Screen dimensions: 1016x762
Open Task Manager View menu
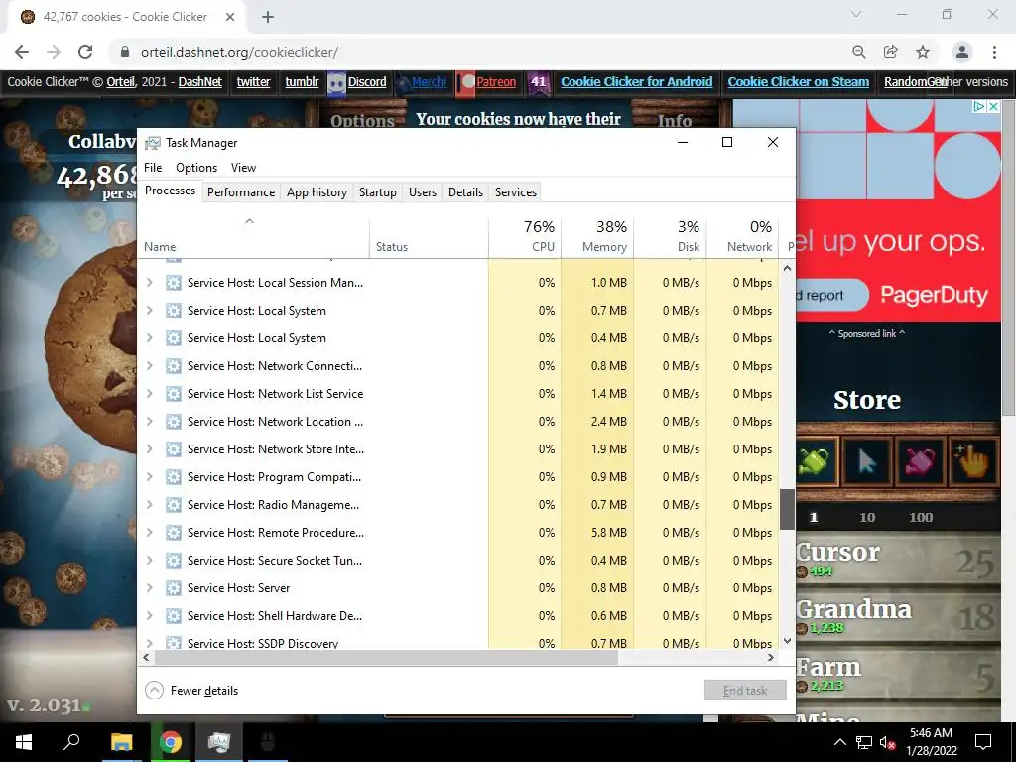coord(243,168)
